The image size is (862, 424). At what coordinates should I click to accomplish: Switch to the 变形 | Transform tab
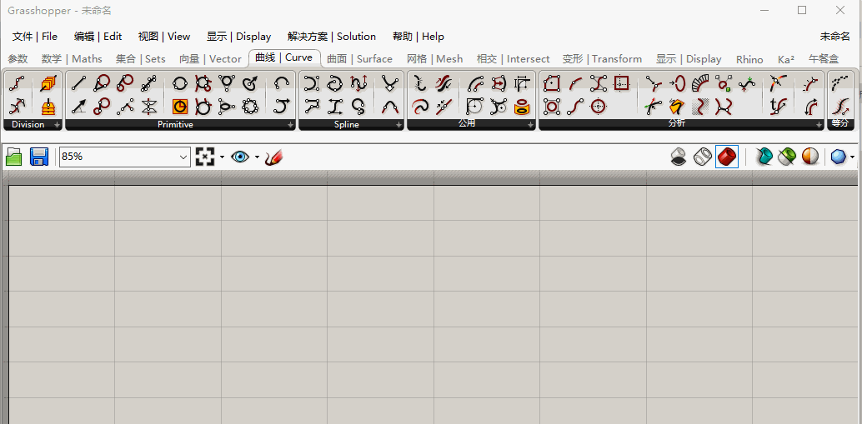(602, 59)
